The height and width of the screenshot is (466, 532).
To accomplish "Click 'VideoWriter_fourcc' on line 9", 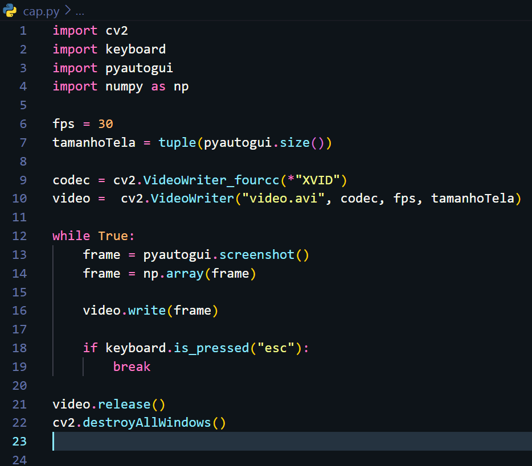I will click(x=211, y=180).
